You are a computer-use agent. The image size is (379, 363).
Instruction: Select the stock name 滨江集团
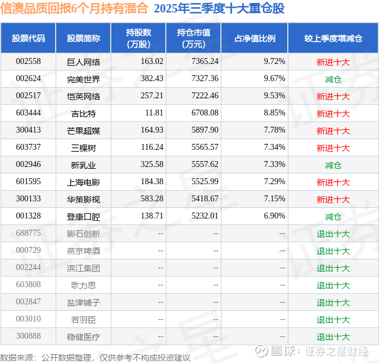[x=83, y=268]
